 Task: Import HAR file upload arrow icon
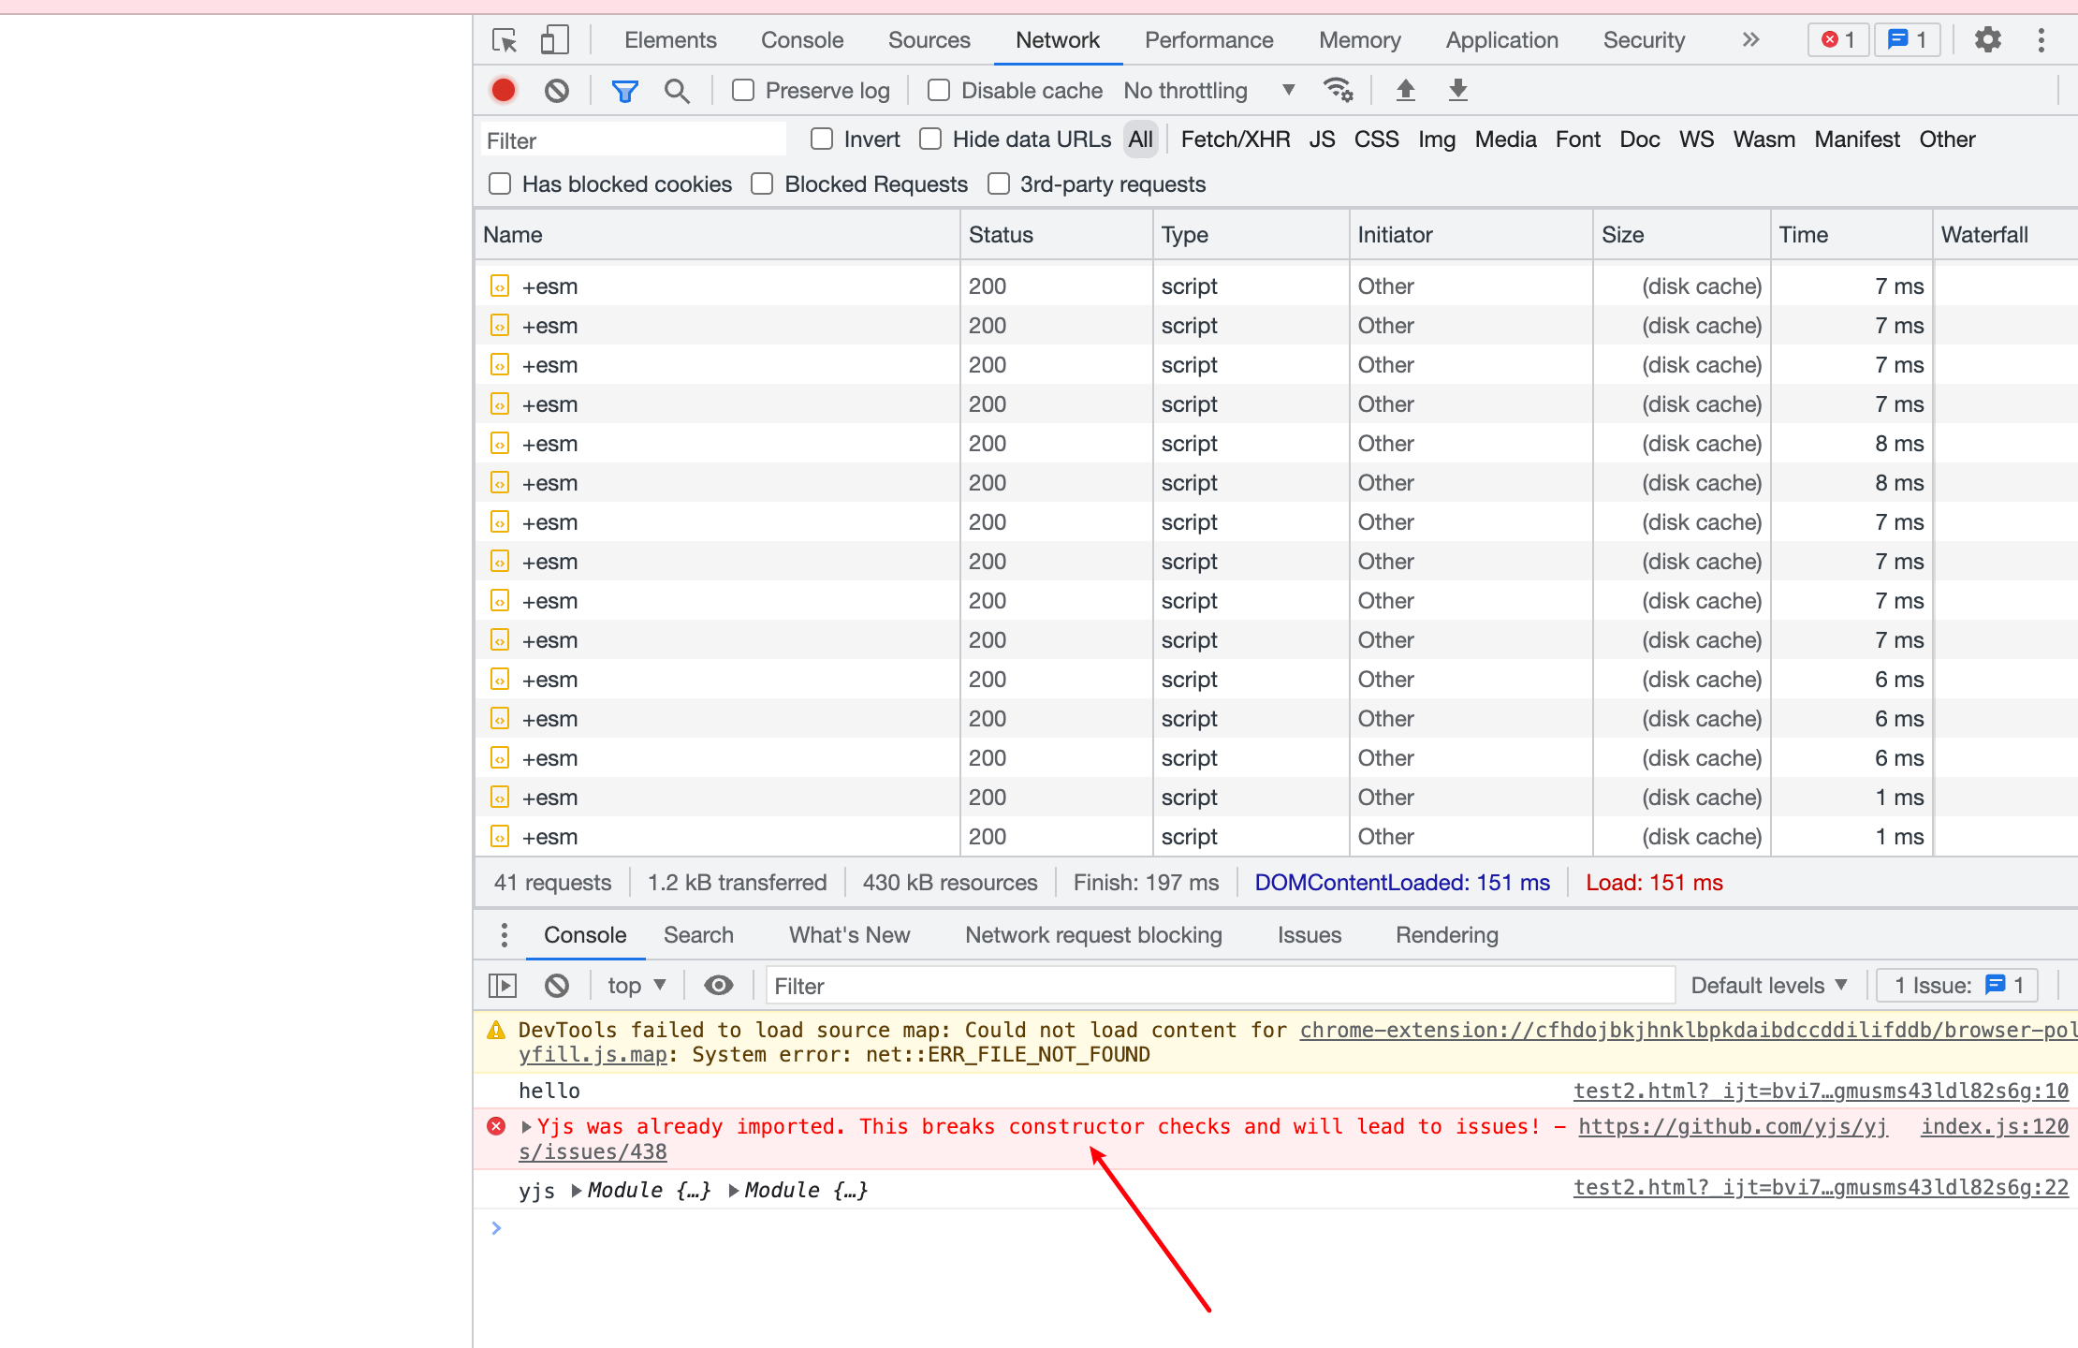point(1405,90)
